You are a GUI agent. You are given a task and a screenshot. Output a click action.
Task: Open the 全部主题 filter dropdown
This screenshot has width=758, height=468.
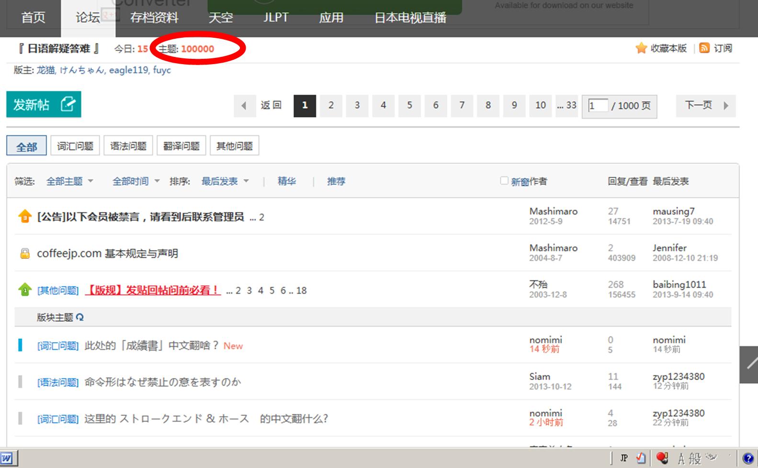70,181
